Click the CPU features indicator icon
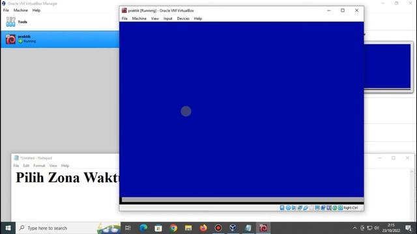 (x=329, y=208)
